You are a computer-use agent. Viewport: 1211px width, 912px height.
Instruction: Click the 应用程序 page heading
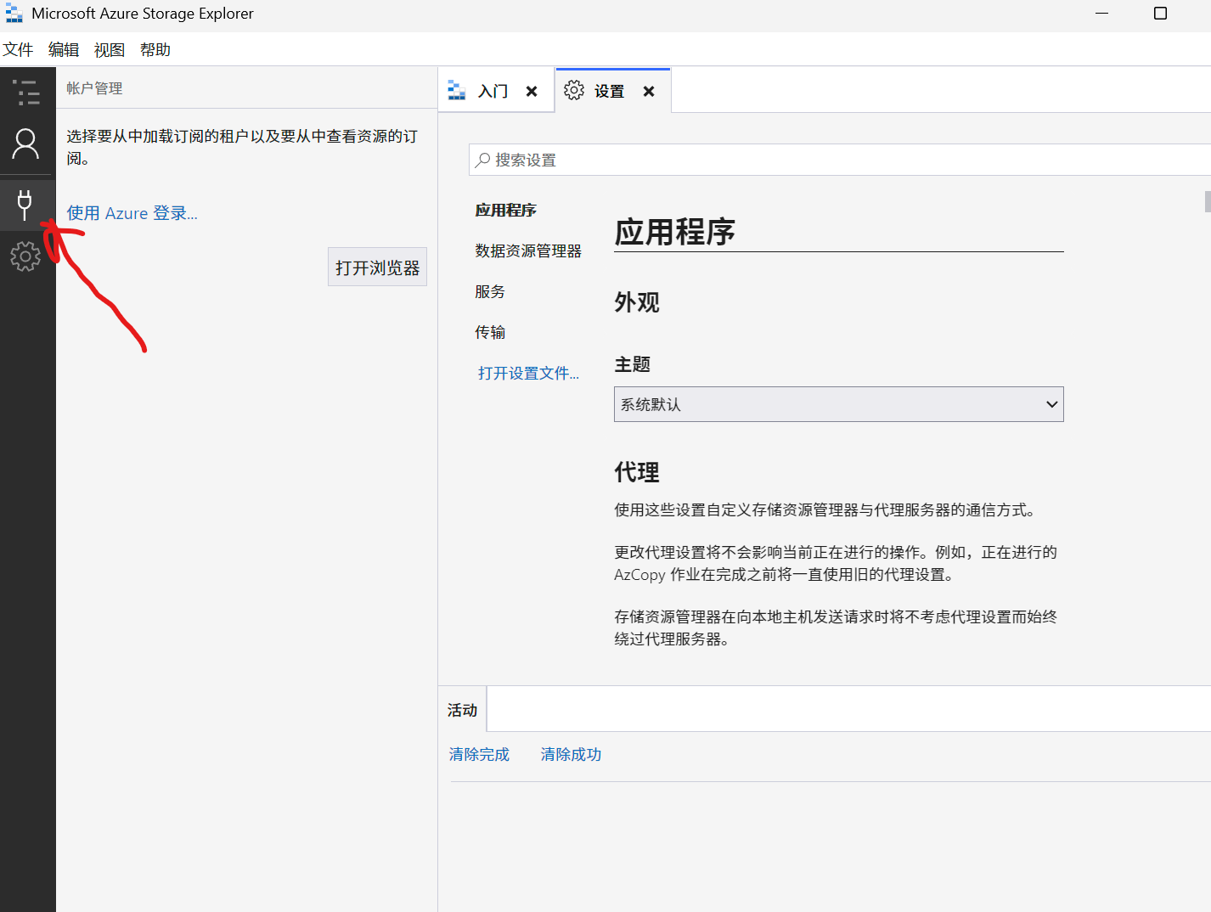click(x=675, y=232)
